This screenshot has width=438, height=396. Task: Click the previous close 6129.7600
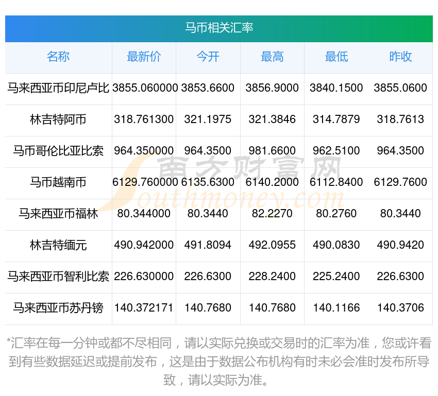click(400, 182)
